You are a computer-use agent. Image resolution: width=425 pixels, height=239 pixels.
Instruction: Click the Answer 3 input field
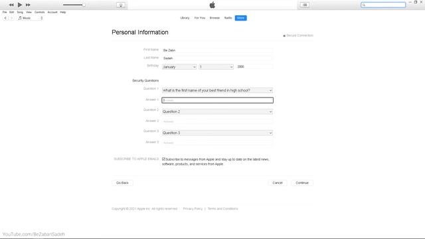click(x=217, y=143)
